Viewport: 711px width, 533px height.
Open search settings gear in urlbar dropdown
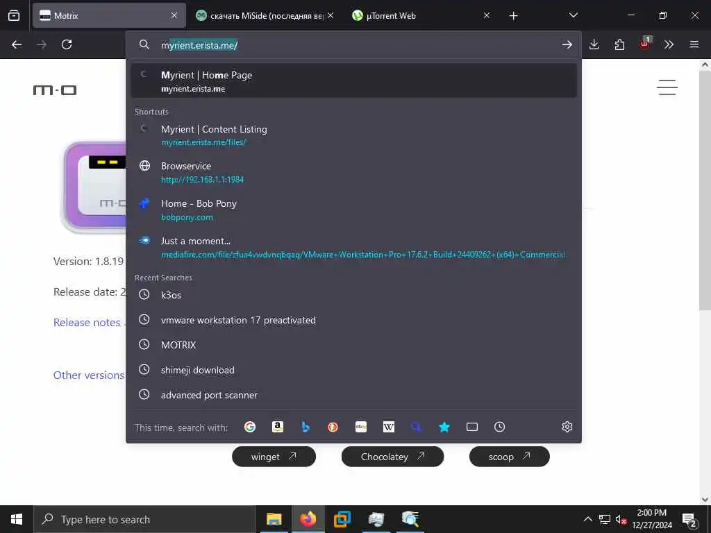click(x=567, y=427)
